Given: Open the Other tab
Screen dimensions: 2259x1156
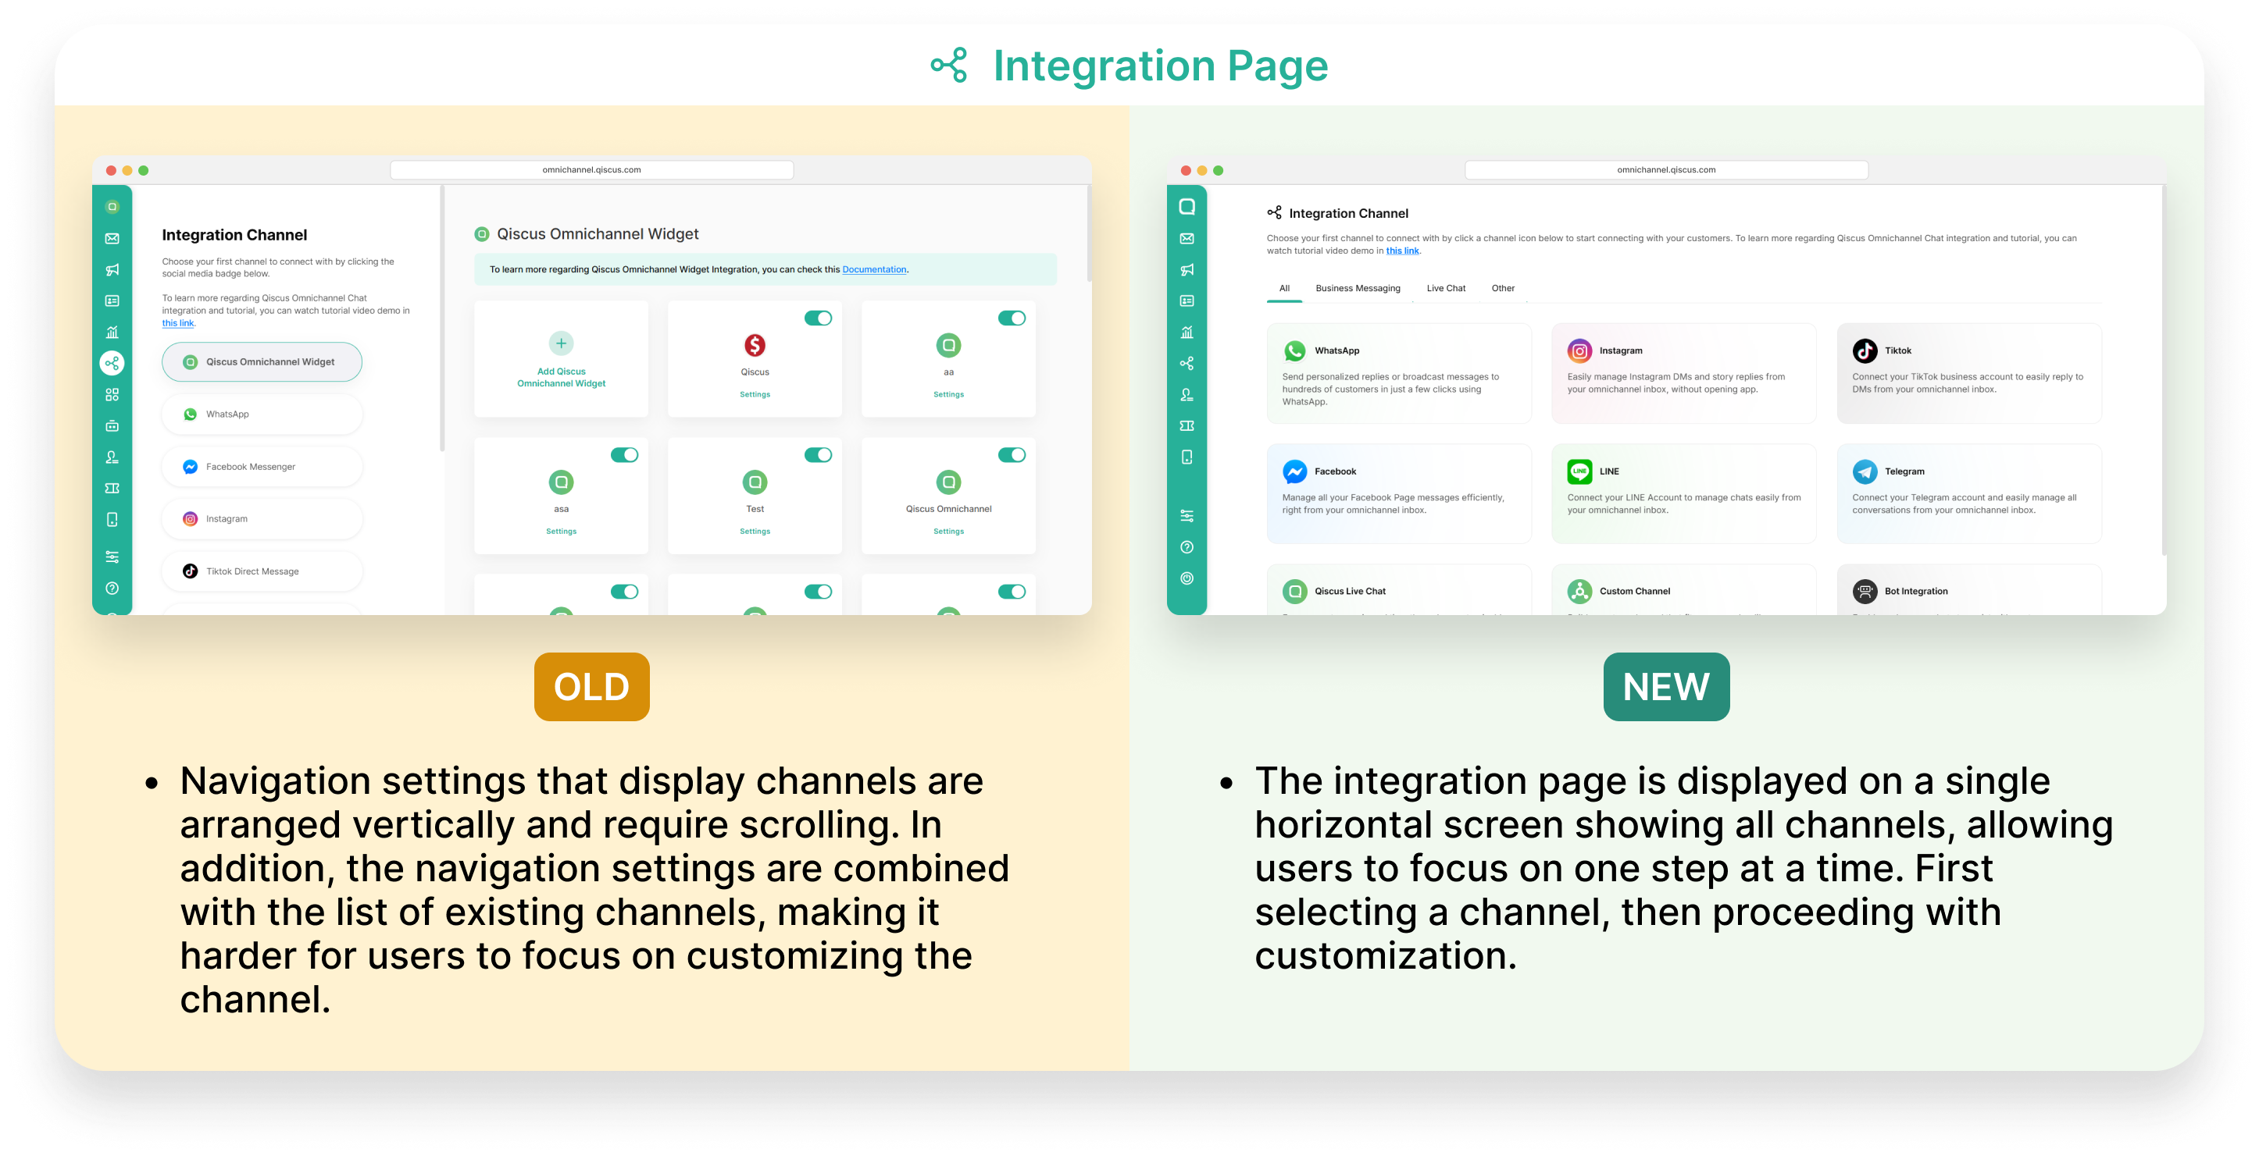Looking at the screenshot, I should tap(1502, 288).
